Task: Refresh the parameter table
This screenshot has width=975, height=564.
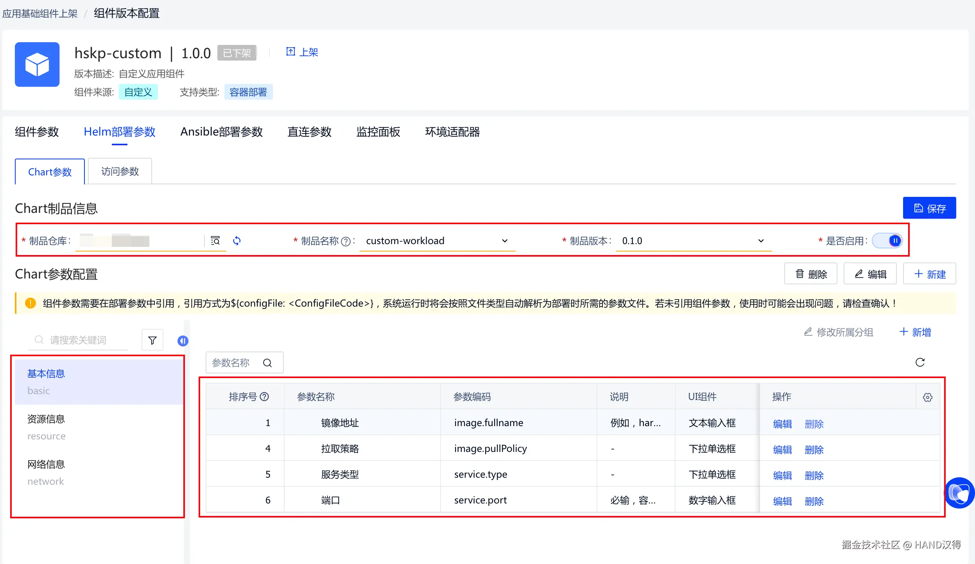Action: coord(920,362)
